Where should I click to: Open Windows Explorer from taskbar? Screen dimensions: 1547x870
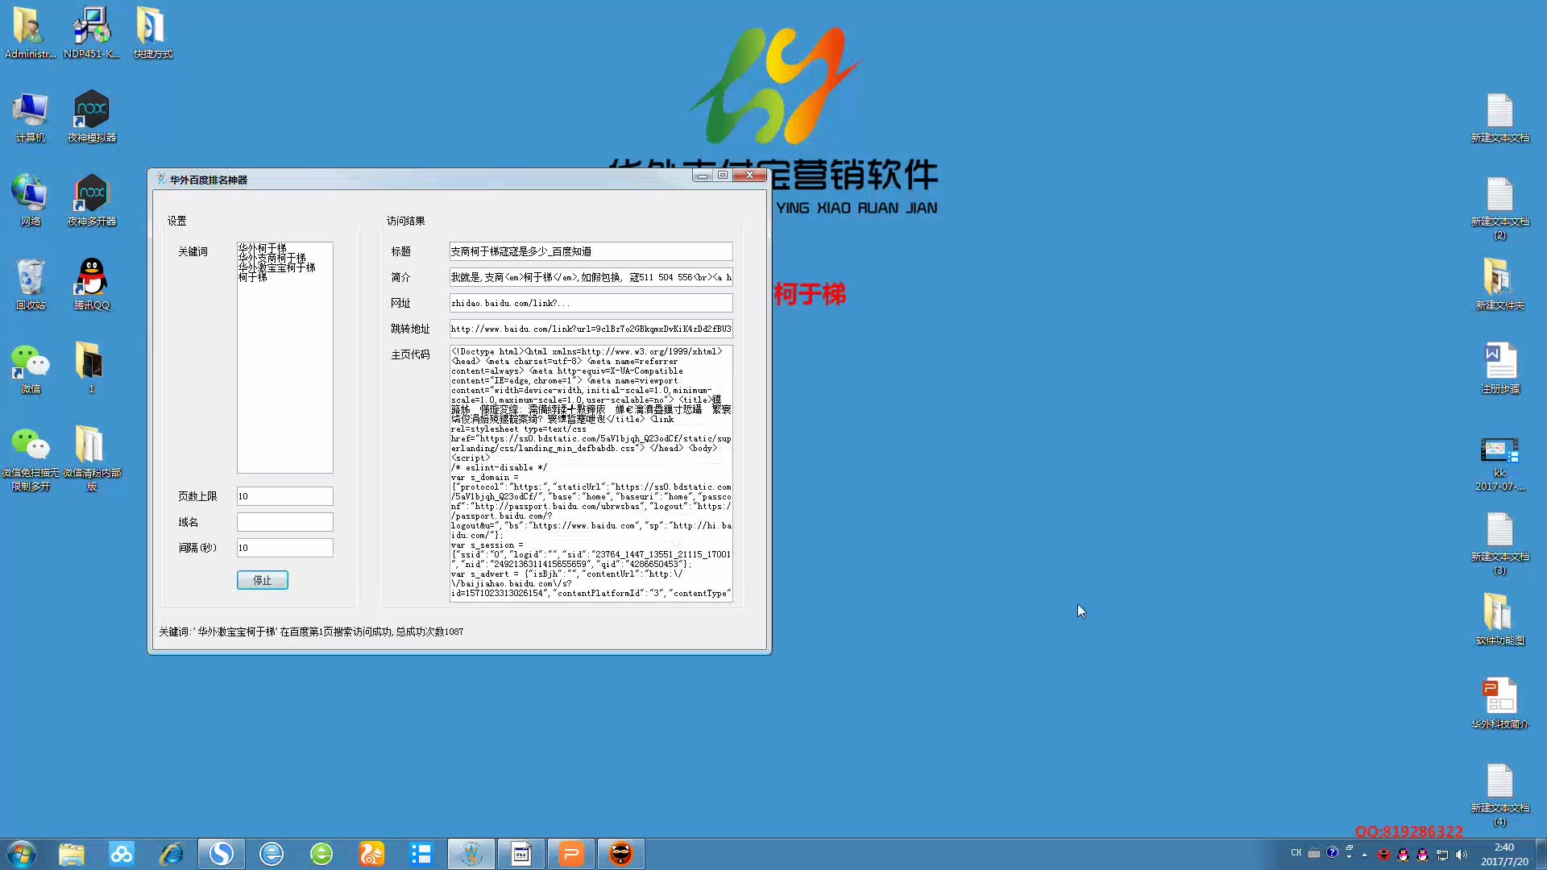(72, 854)
